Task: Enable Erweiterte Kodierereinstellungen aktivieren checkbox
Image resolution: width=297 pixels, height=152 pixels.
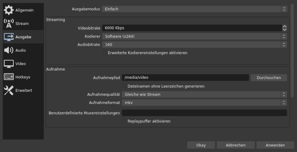Action: (104, 53)
